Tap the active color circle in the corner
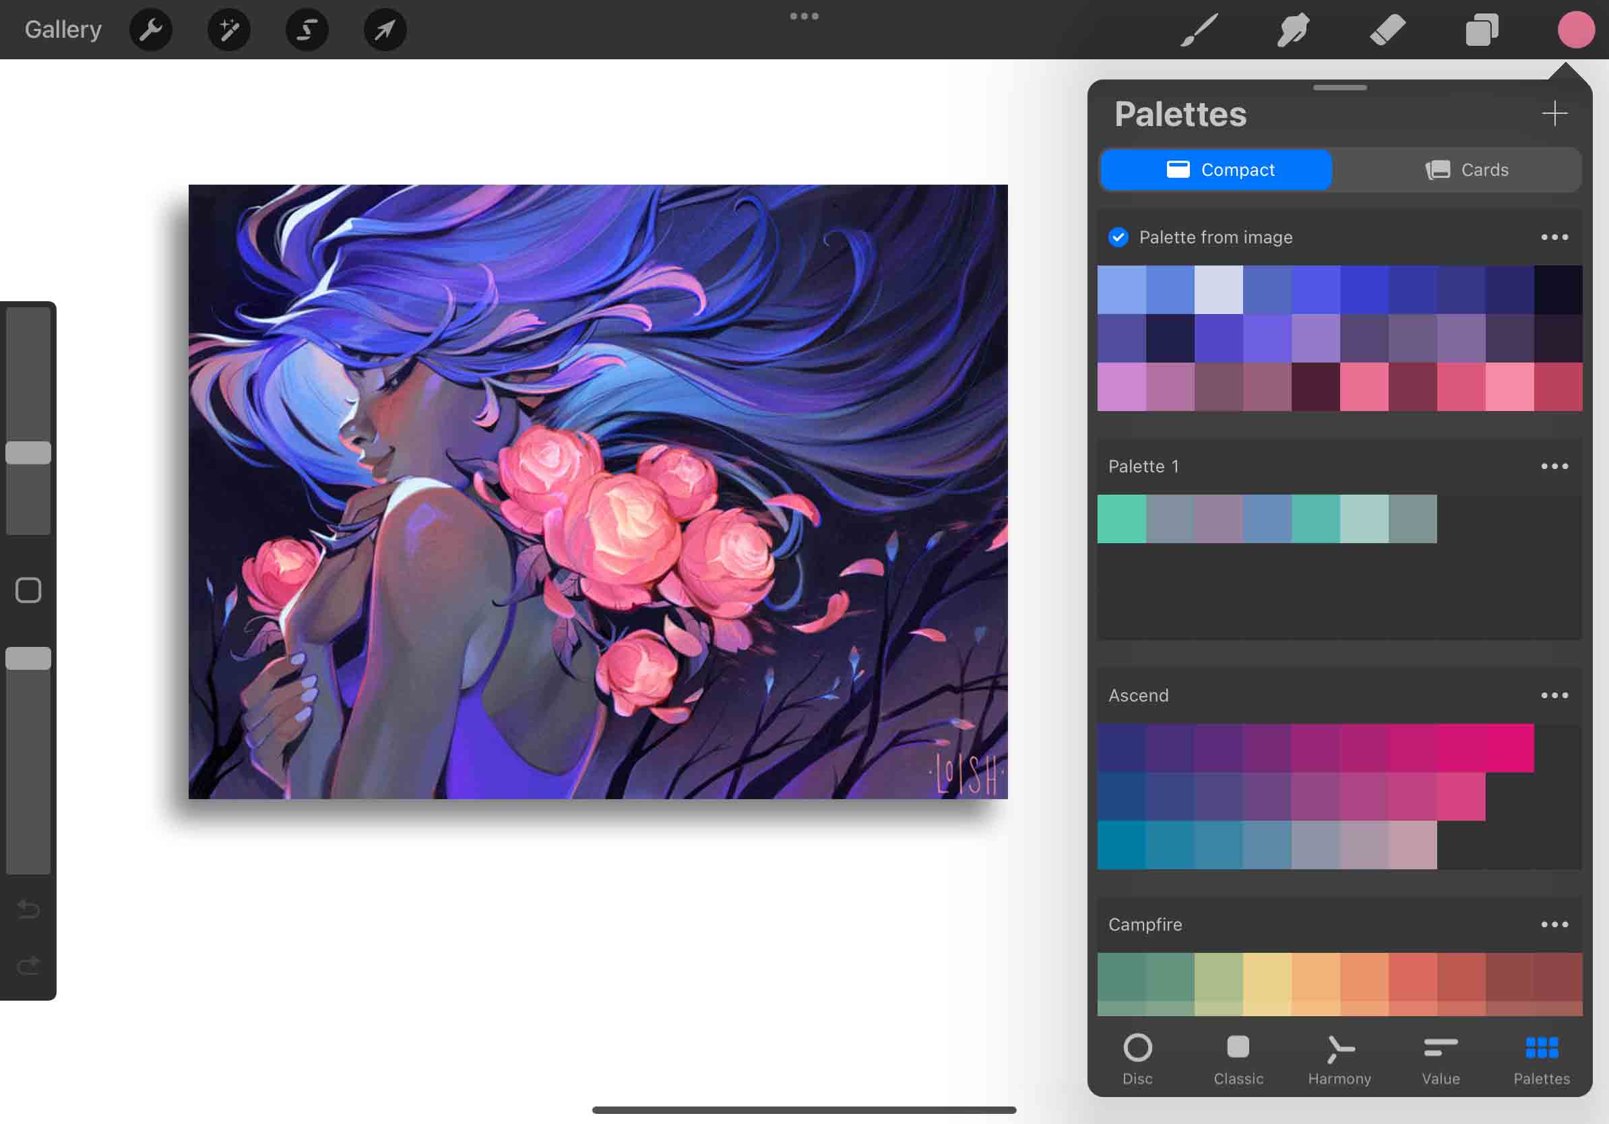Viewport: 1609px width, 1124px height. [x=1577, y=30]
